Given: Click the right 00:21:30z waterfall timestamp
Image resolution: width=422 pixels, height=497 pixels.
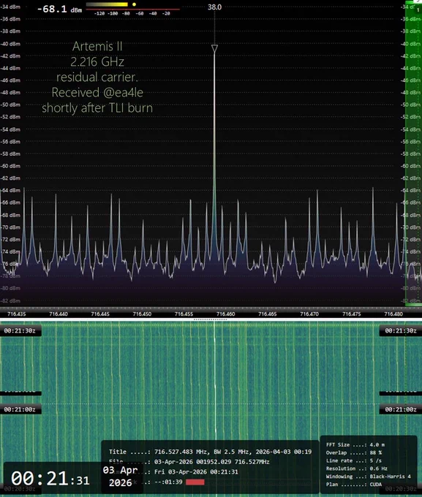Looking at the screenshot, I should coord(401,330).
